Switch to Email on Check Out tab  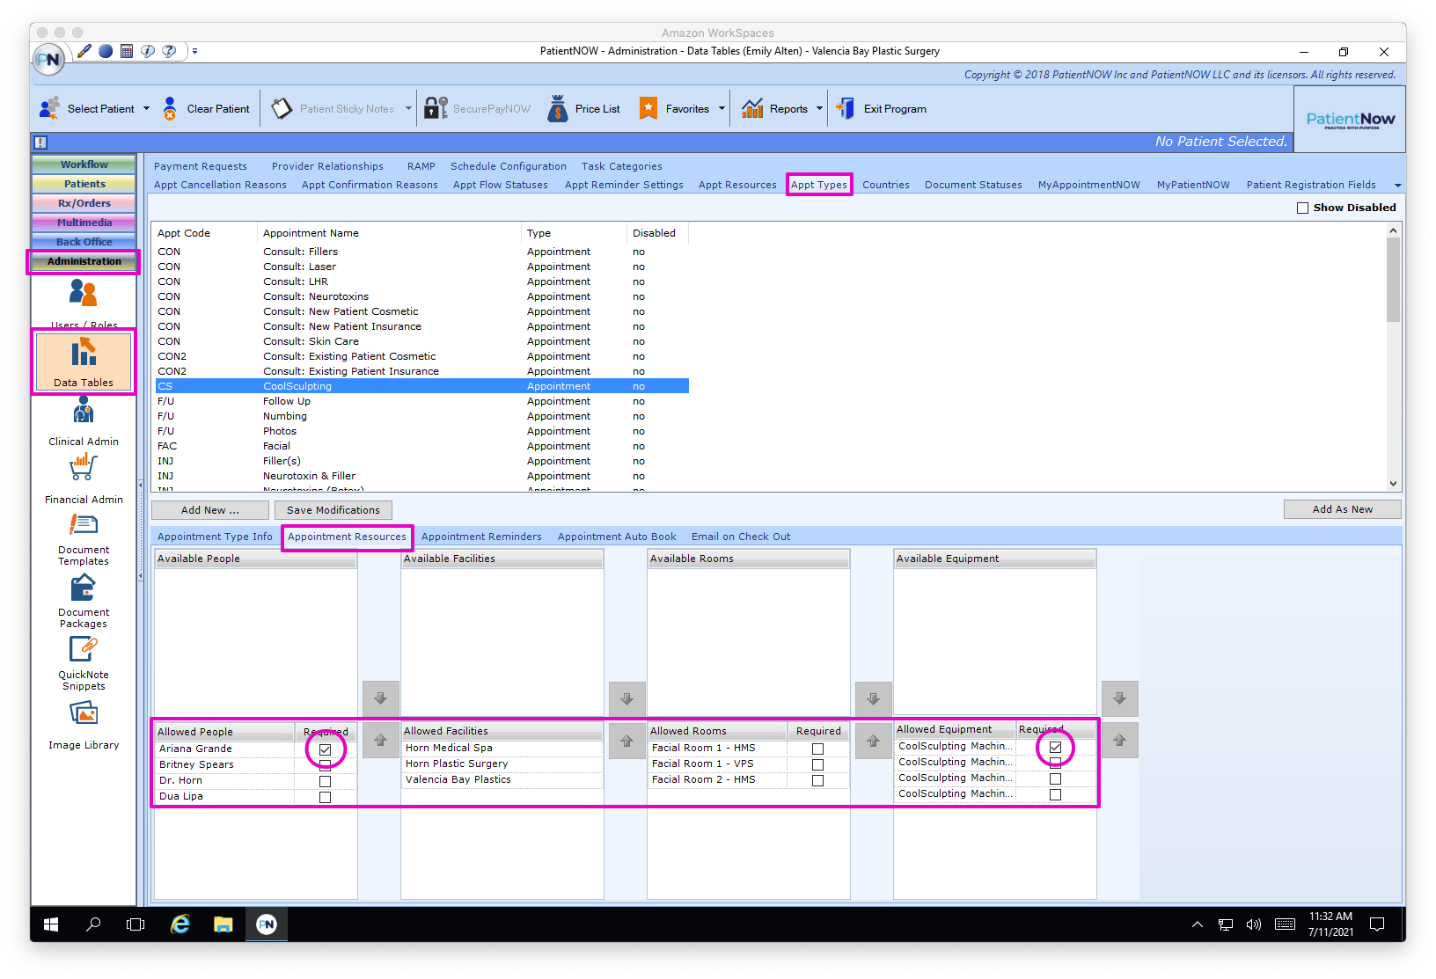pyautogui.click(x=741, y=537)
